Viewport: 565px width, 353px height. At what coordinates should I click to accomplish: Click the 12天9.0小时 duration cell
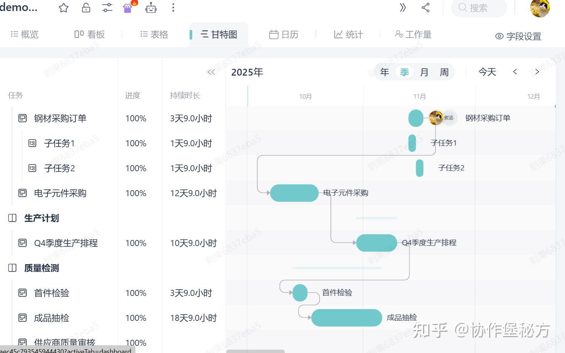point(193,193)
